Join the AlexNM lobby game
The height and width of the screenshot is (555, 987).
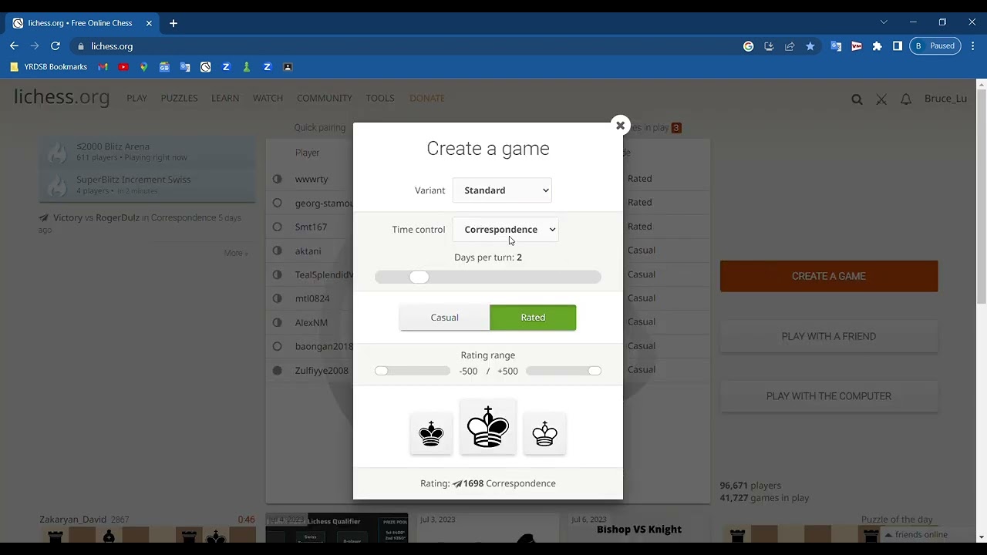click(311, 322)
